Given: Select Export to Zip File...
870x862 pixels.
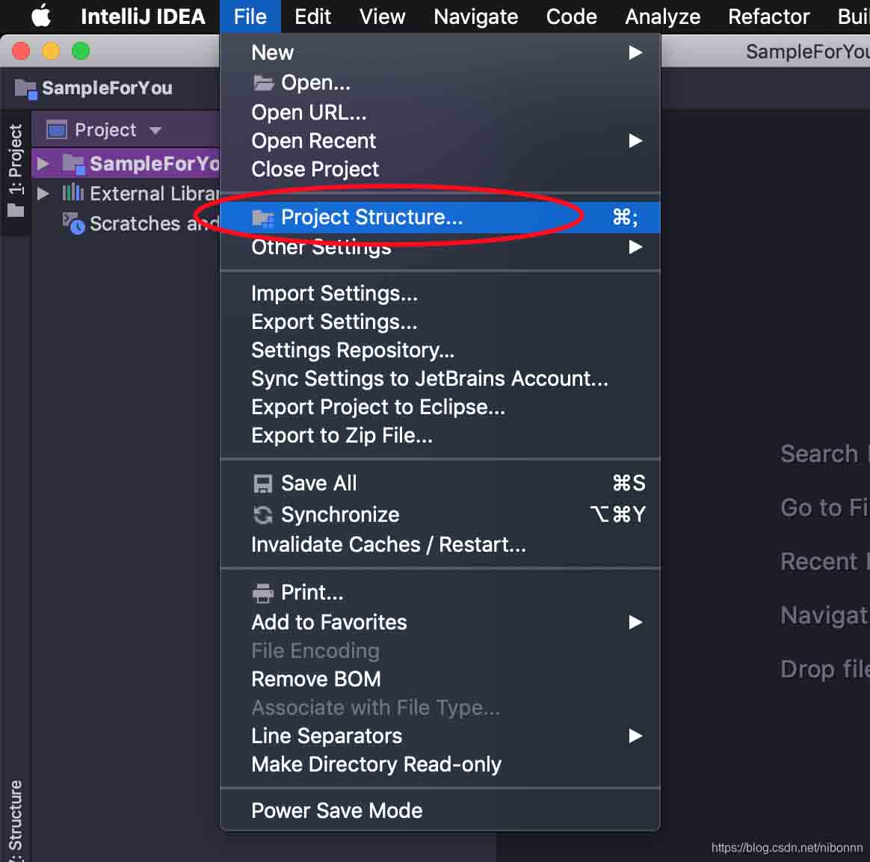Looking at the screenshot, I should [440, 436].
